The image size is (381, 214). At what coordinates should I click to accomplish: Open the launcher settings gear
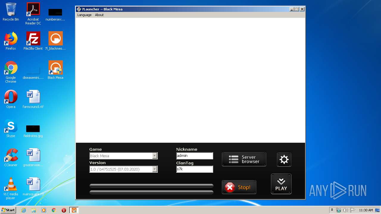tap(284, 160)
